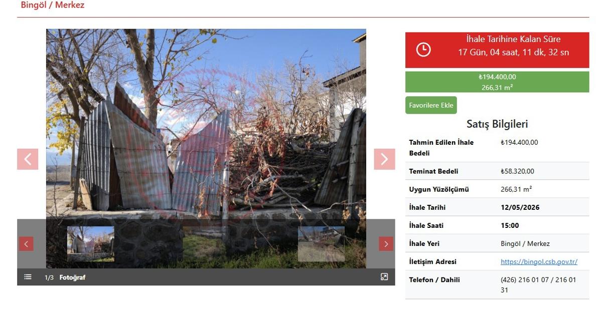
Task: Open the gallery list menu icon
Action: click(x=28, y=277)
